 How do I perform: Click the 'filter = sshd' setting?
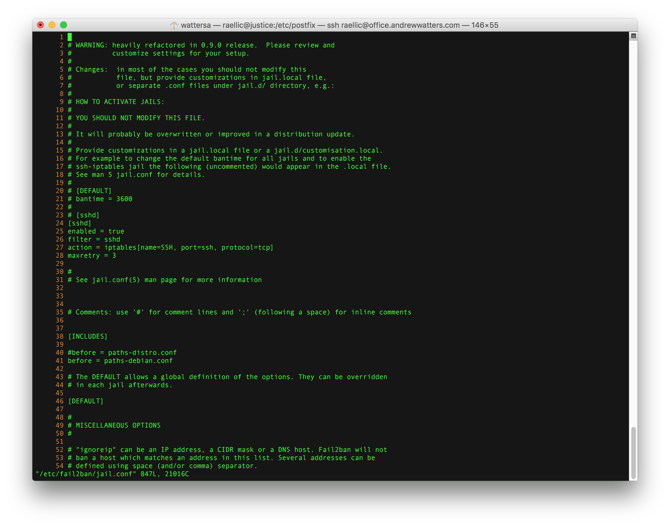pos(94,240)
